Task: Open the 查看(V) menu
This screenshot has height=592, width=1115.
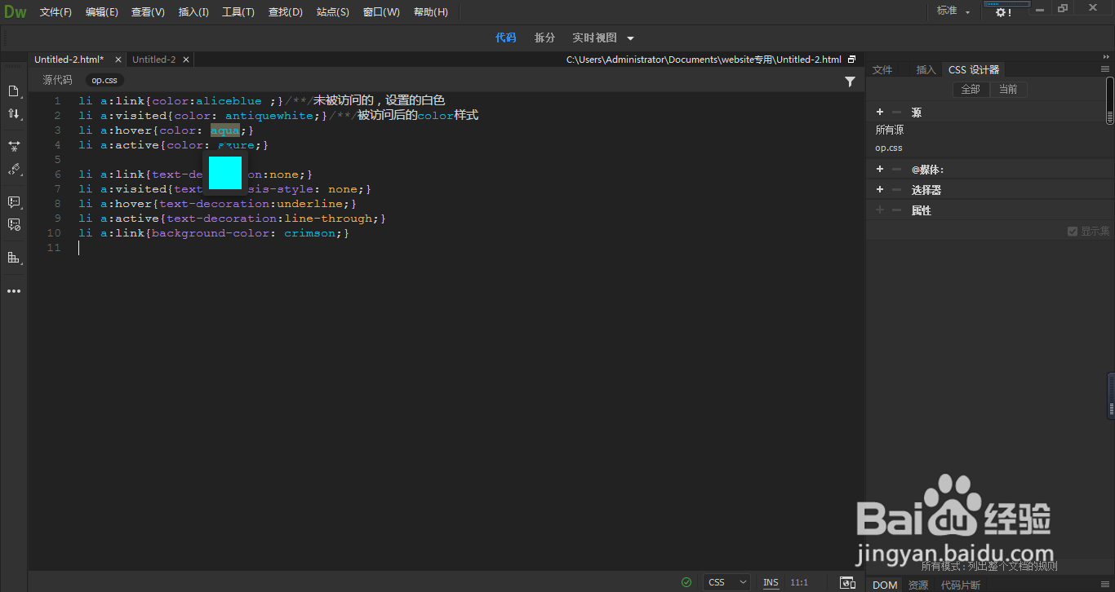Action: click(x=148, y=12)
